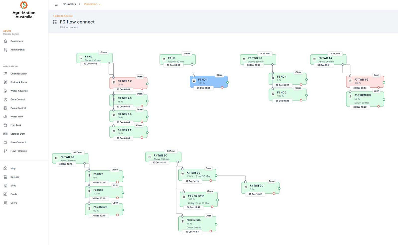Open the Customers page icon
Screen dimensions: 398x245
click(x=5, y=41)
